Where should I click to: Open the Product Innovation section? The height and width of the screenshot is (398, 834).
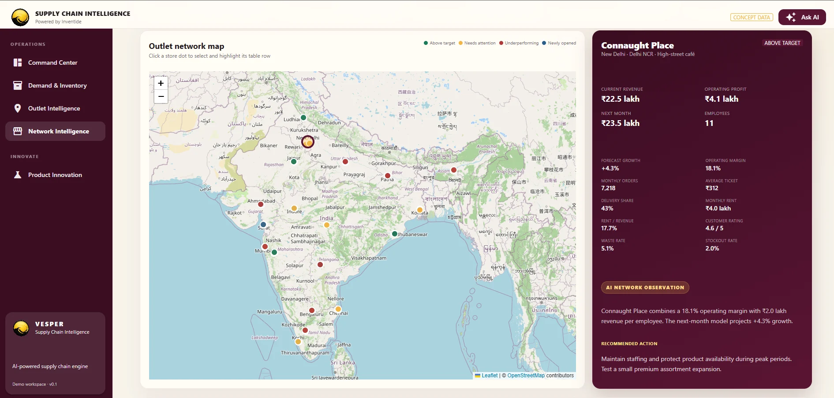click(55, 175)
